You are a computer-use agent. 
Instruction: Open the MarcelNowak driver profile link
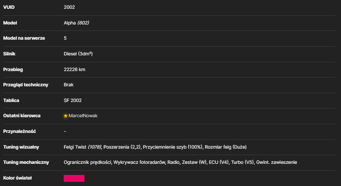(x=83, y=116)
